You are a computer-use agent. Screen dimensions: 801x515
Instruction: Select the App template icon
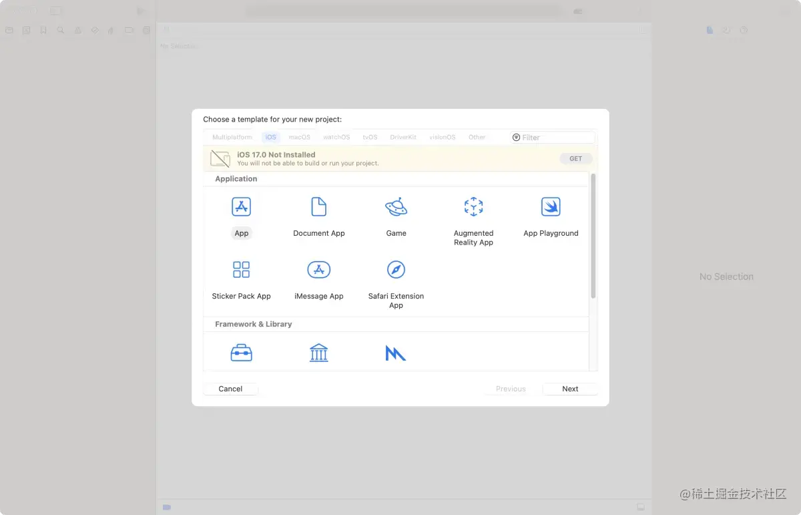point(241,206)
